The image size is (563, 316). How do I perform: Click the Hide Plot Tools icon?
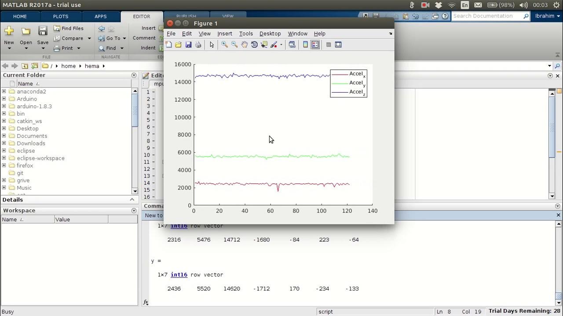328,45
